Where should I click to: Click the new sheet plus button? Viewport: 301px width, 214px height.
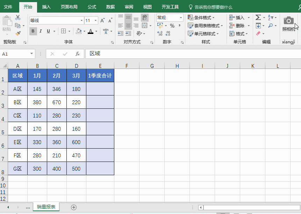point(73,207)
